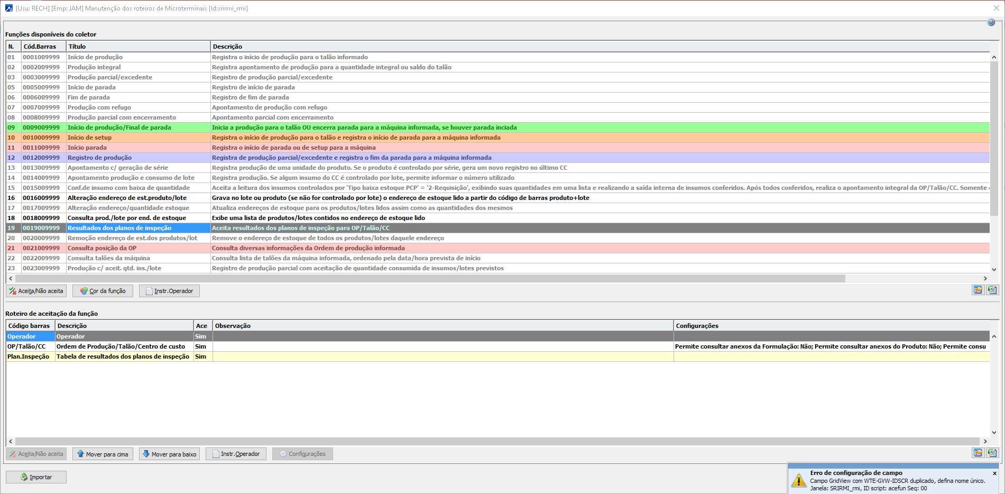Click the Ace column header

[203, 326]
